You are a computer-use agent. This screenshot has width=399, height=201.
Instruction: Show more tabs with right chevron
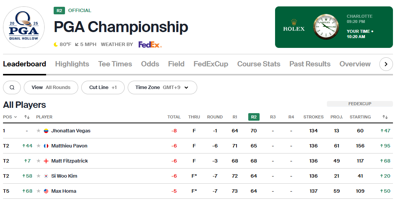tap(386, 64)
